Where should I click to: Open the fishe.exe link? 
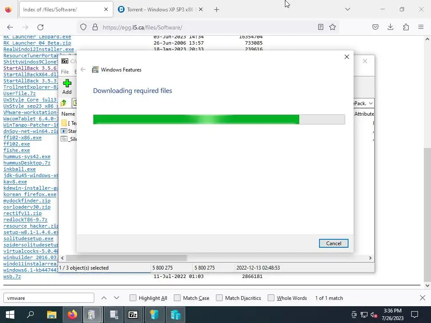coord(16,150)
